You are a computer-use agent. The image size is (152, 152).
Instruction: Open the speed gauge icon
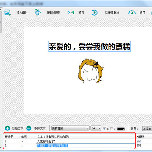tap(132, 13)
